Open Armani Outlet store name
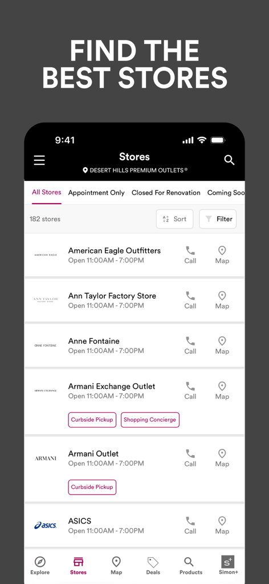 pos(93,453)
